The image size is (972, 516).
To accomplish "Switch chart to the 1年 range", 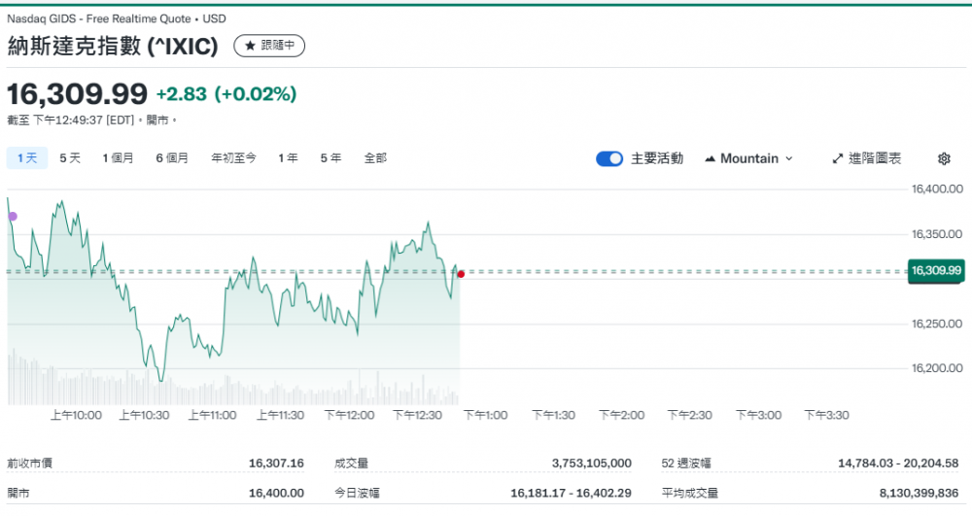I will (288, 157).
